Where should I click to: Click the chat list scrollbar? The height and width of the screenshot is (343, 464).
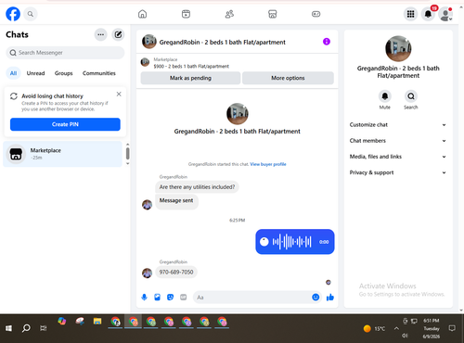pos(127,154)
